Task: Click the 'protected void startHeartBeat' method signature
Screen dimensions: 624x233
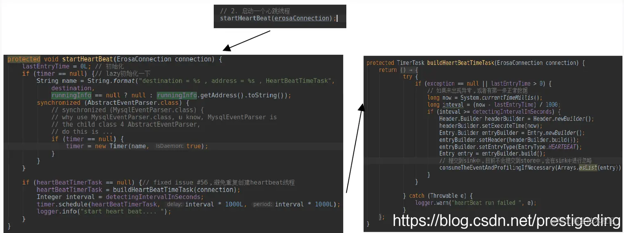Action: click(x=115, y=59)
